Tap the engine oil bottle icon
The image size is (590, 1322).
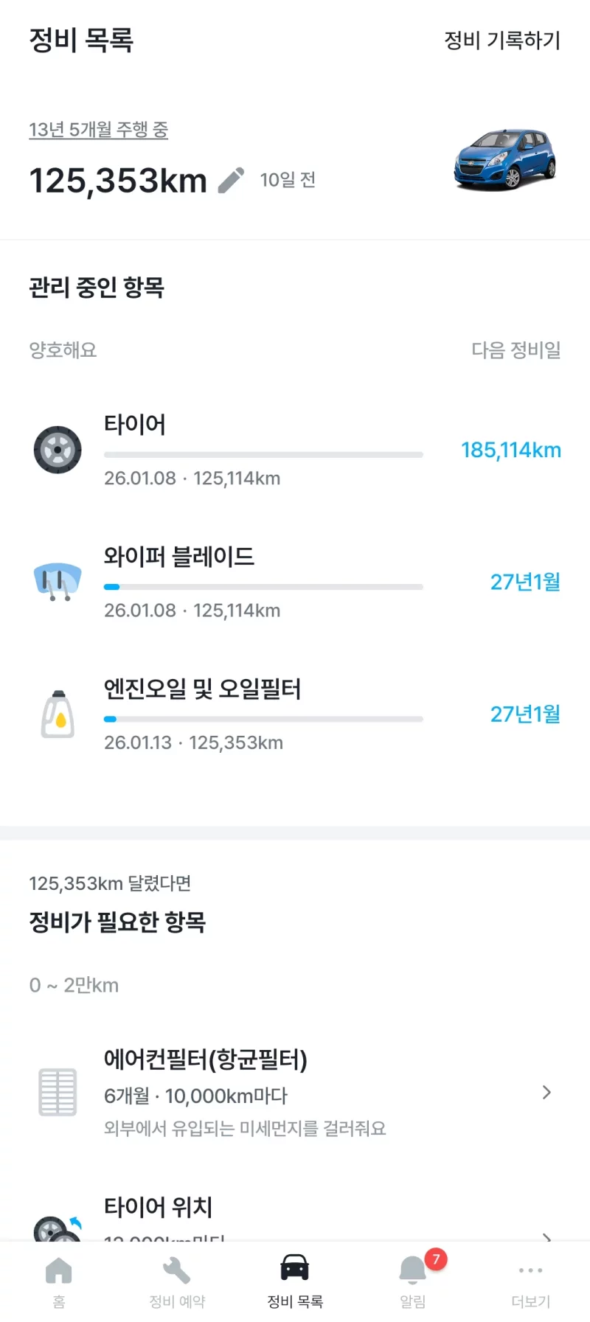click(58, 714)
